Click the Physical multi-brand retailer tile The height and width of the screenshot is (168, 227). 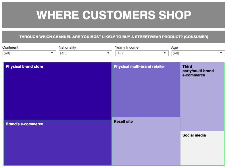[x=146, y=90]
